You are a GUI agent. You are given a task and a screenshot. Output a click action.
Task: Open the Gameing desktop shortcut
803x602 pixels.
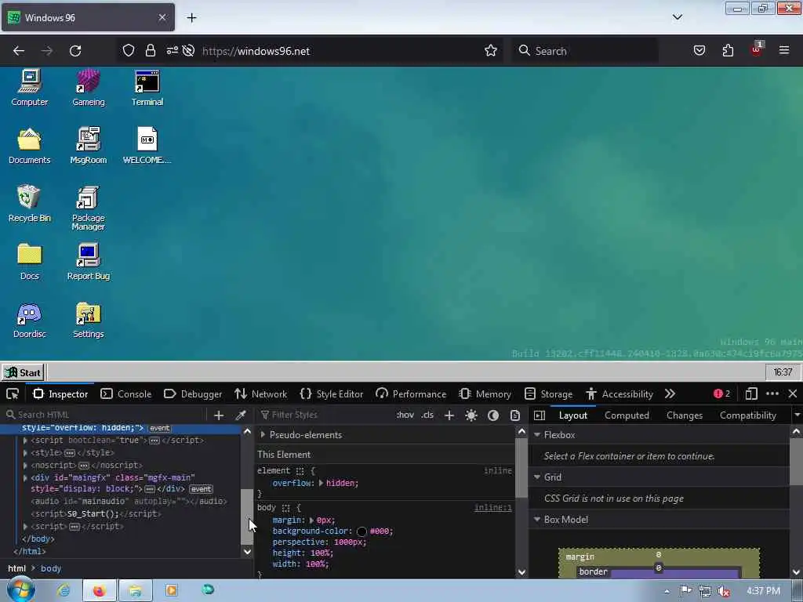click(88, 88)
